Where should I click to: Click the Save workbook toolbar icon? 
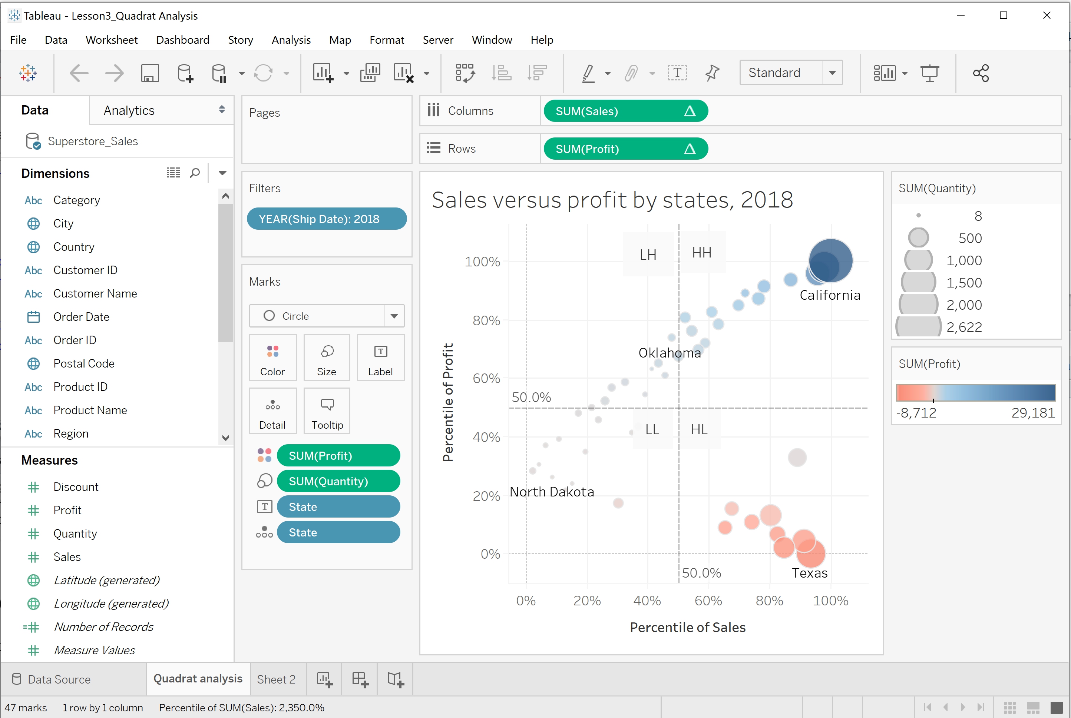[x=150, y=73]
